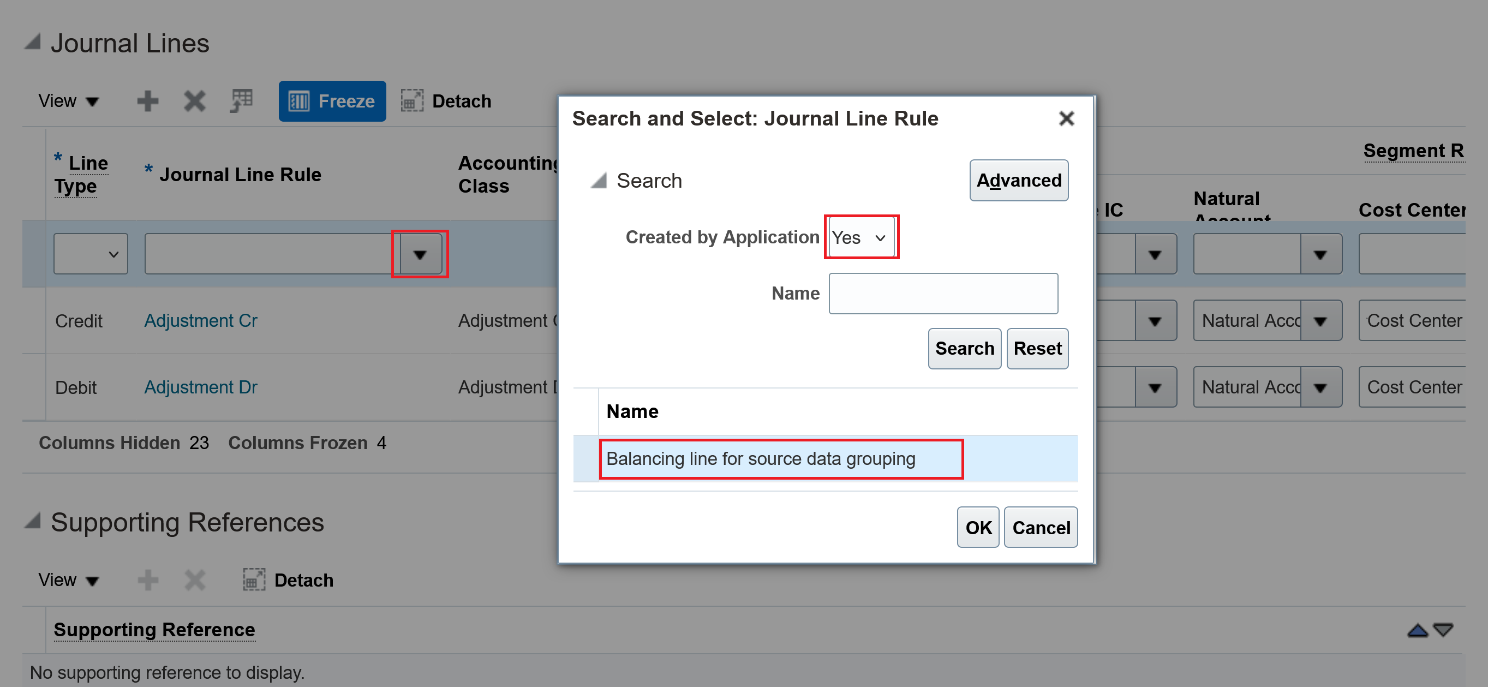The image size is (1488, 687).
Task: Select the result row selector cell in dialog
Action: 585,459
